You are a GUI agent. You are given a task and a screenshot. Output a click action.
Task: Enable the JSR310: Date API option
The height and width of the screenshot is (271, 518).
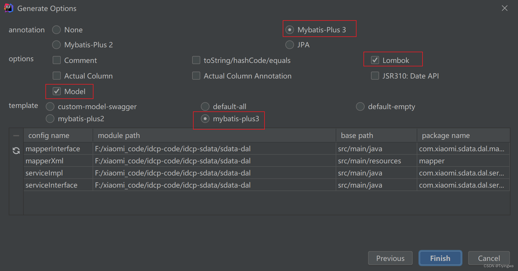click(x=375, y=76)
